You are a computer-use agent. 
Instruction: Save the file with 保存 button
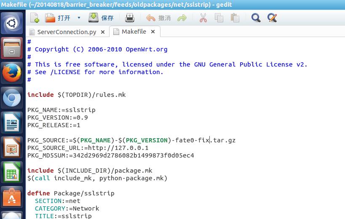click(x=102, y=18)
